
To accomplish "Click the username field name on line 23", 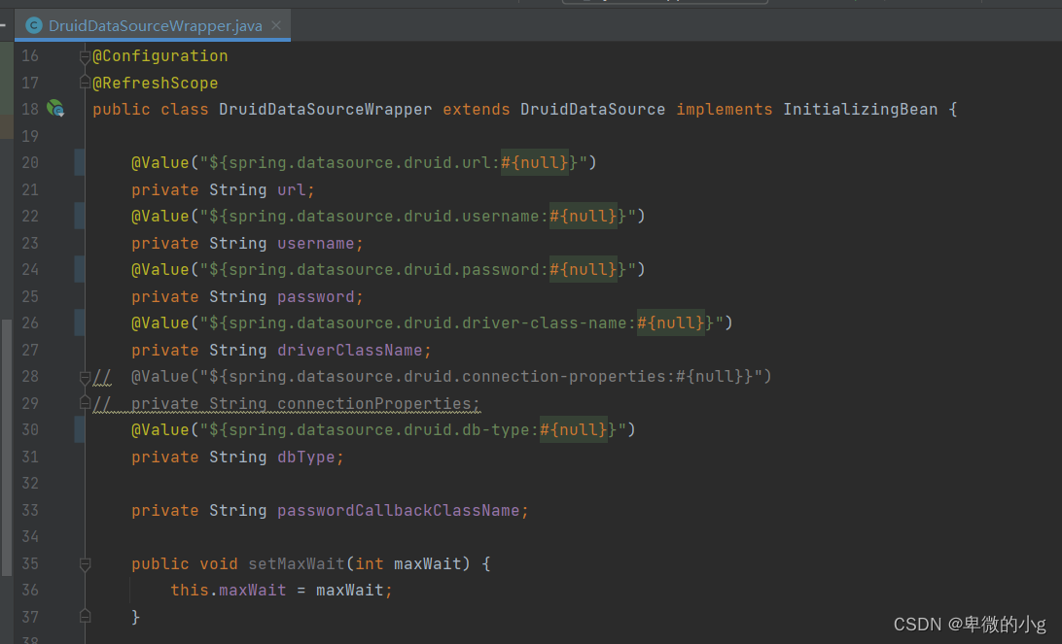I will [x=316, y=244].
